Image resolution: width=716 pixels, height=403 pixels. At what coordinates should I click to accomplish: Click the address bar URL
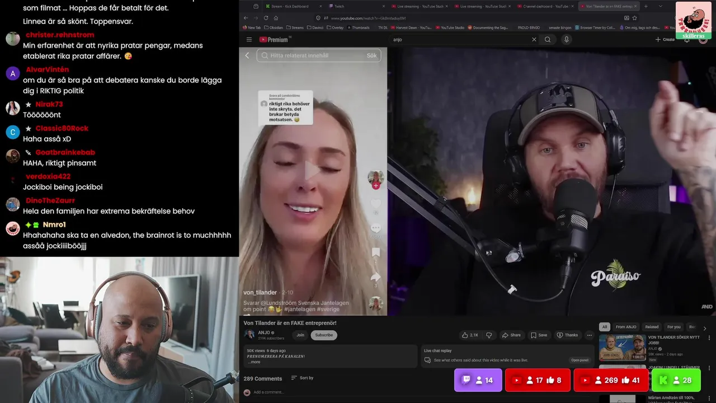point(368,18)
